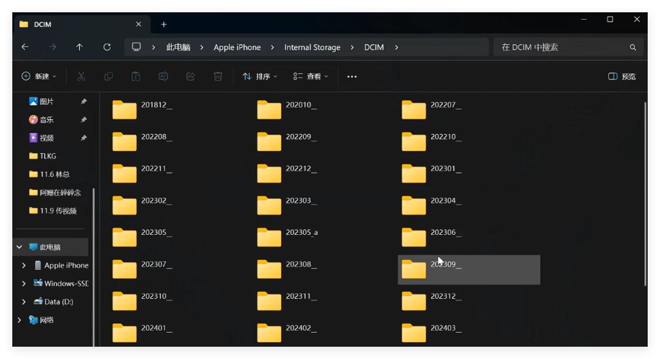Refresh the current folder view
Screen dimensions: 660x359
point(106,47)
